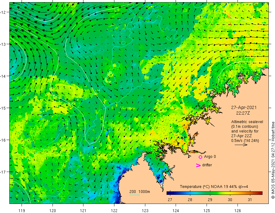Click the IMOS copyright timestamp text
275x213 pixels.
[x=273, y=160]
